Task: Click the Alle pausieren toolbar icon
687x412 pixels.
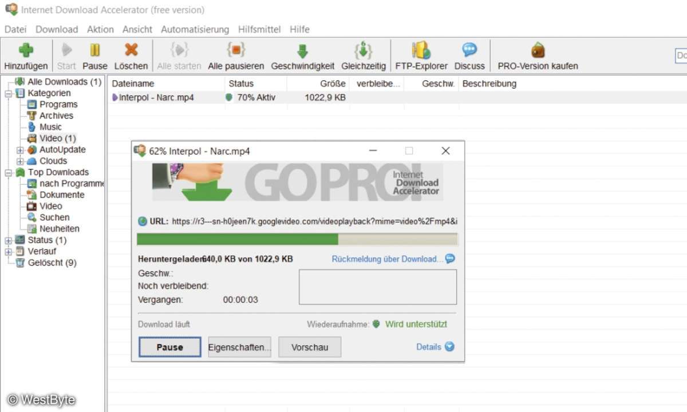Action: [236, 50]
